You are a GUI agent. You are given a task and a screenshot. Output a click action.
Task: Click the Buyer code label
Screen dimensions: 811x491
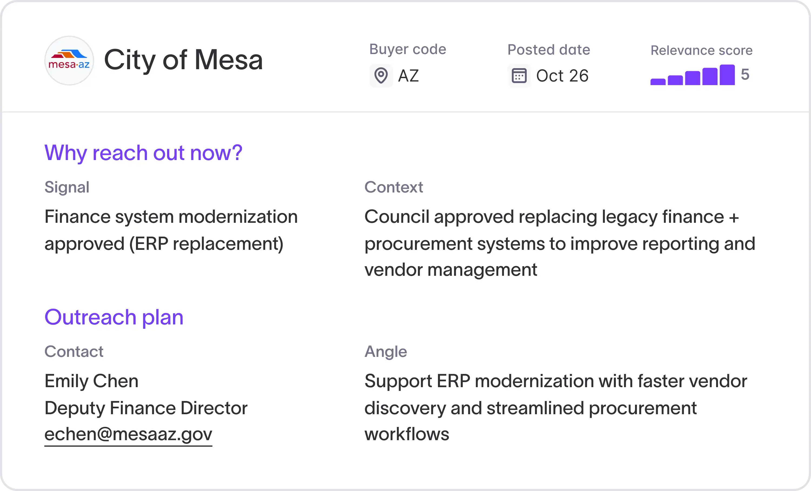(408, 49)
